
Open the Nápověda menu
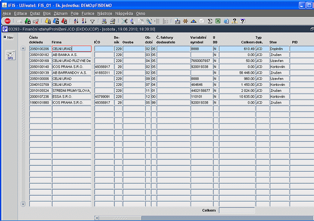(x=124, y=13)
